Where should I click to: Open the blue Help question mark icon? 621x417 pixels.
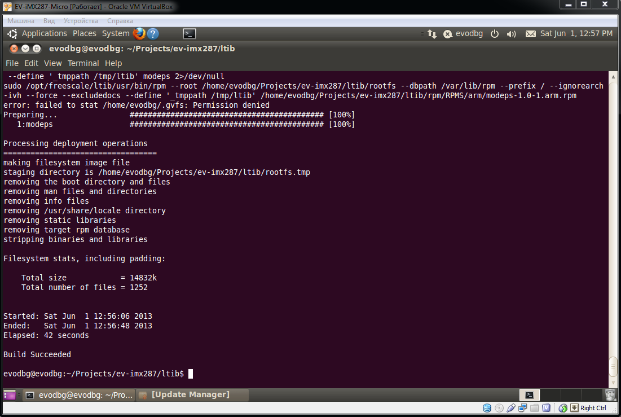[152, 34]
